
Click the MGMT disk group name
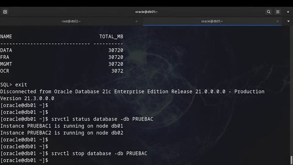[6, 64]
